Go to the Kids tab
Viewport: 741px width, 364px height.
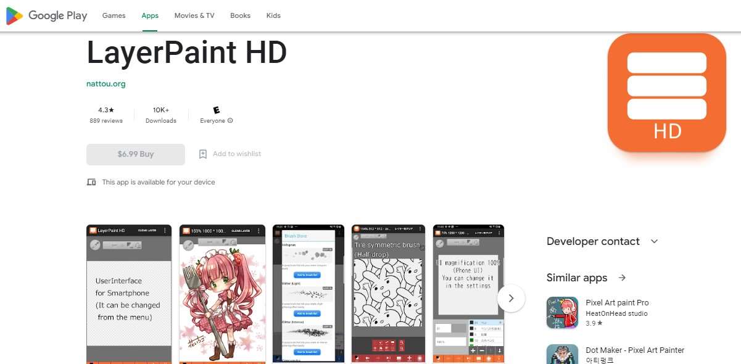[273, 15]
